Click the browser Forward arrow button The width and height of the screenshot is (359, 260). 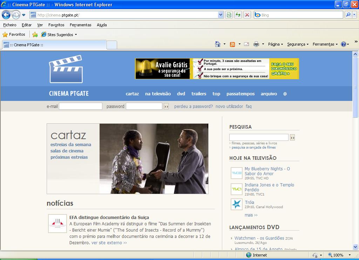15,15
